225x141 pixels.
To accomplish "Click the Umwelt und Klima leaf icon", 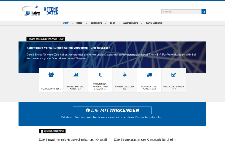I will pos(124,75).
